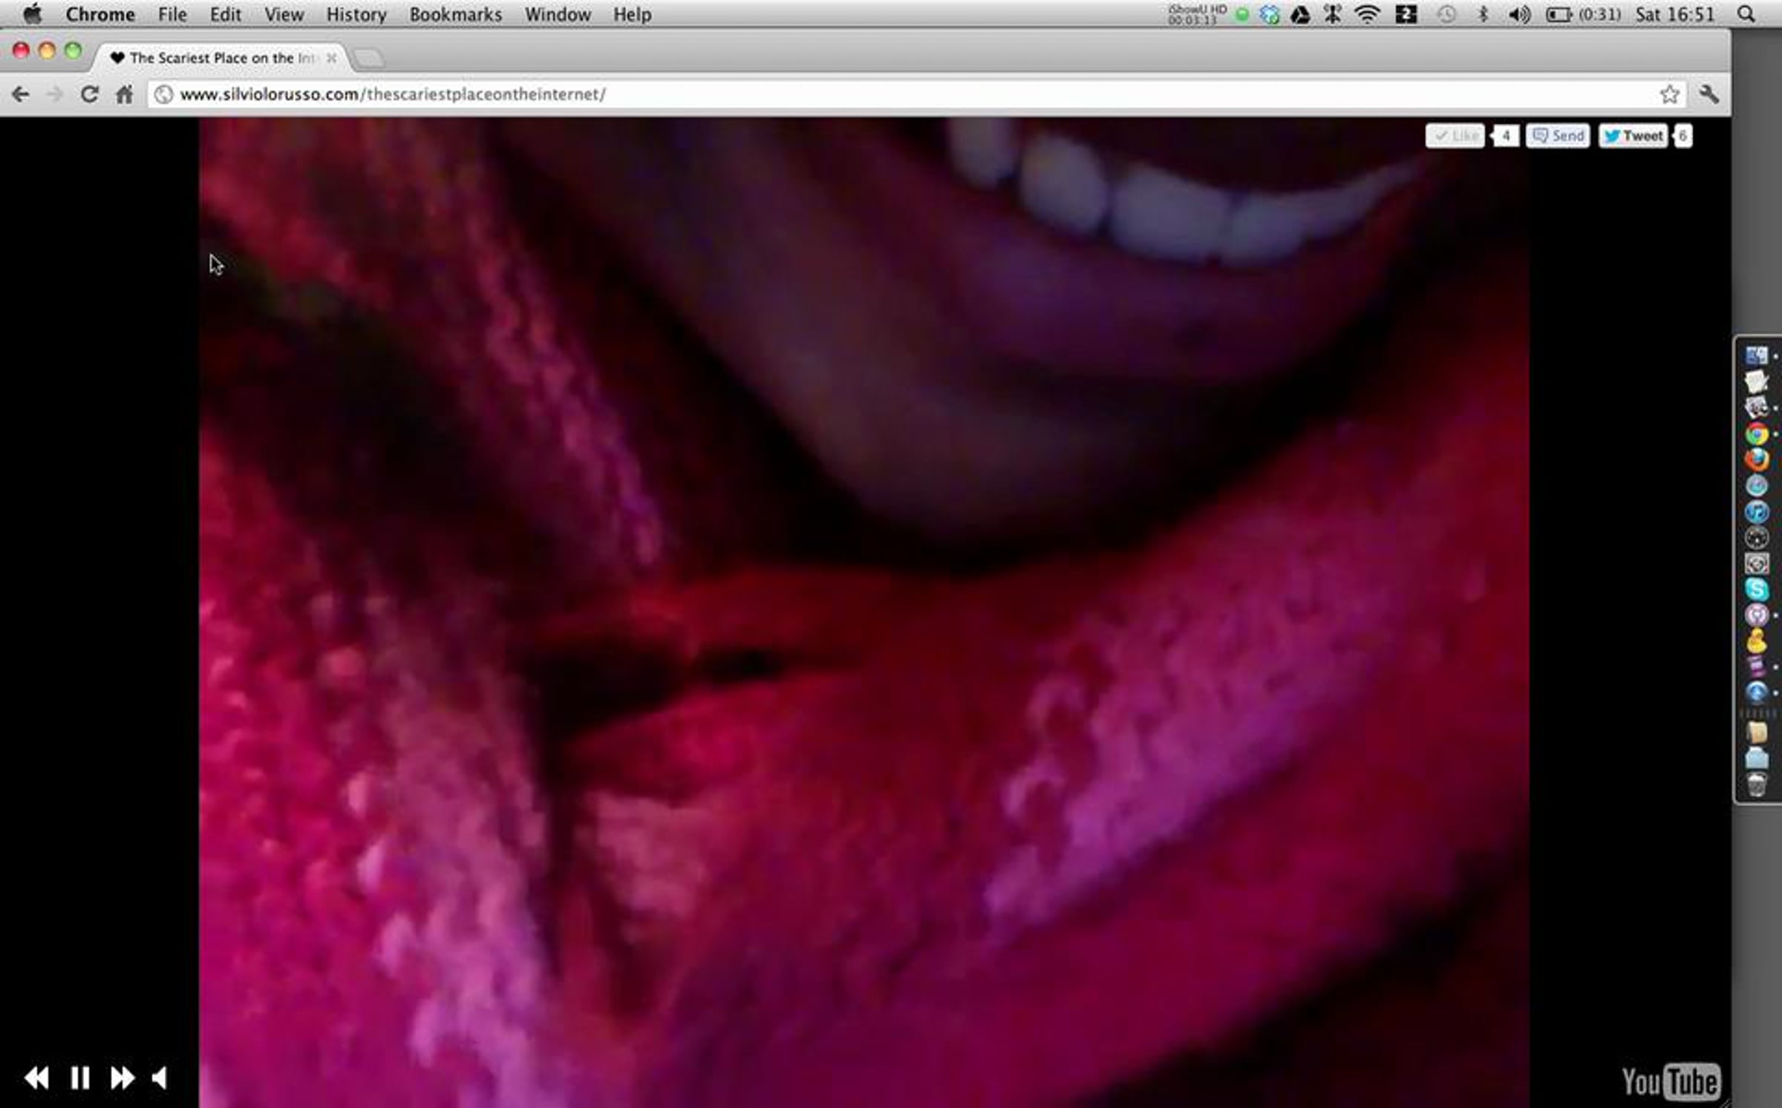Reload the current page

point(89,94)
